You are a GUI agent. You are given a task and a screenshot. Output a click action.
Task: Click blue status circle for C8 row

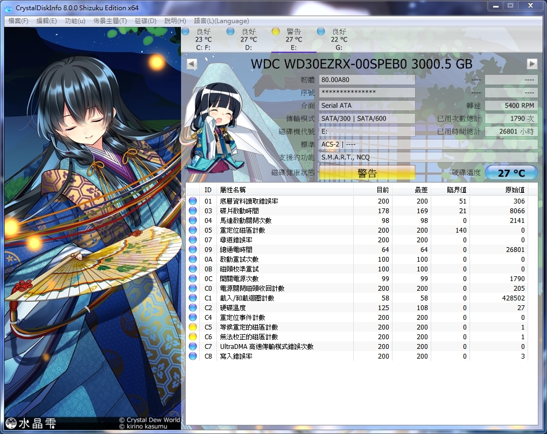(x=193, y=356)
